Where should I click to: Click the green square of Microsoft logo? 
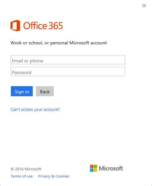(95, 166)
